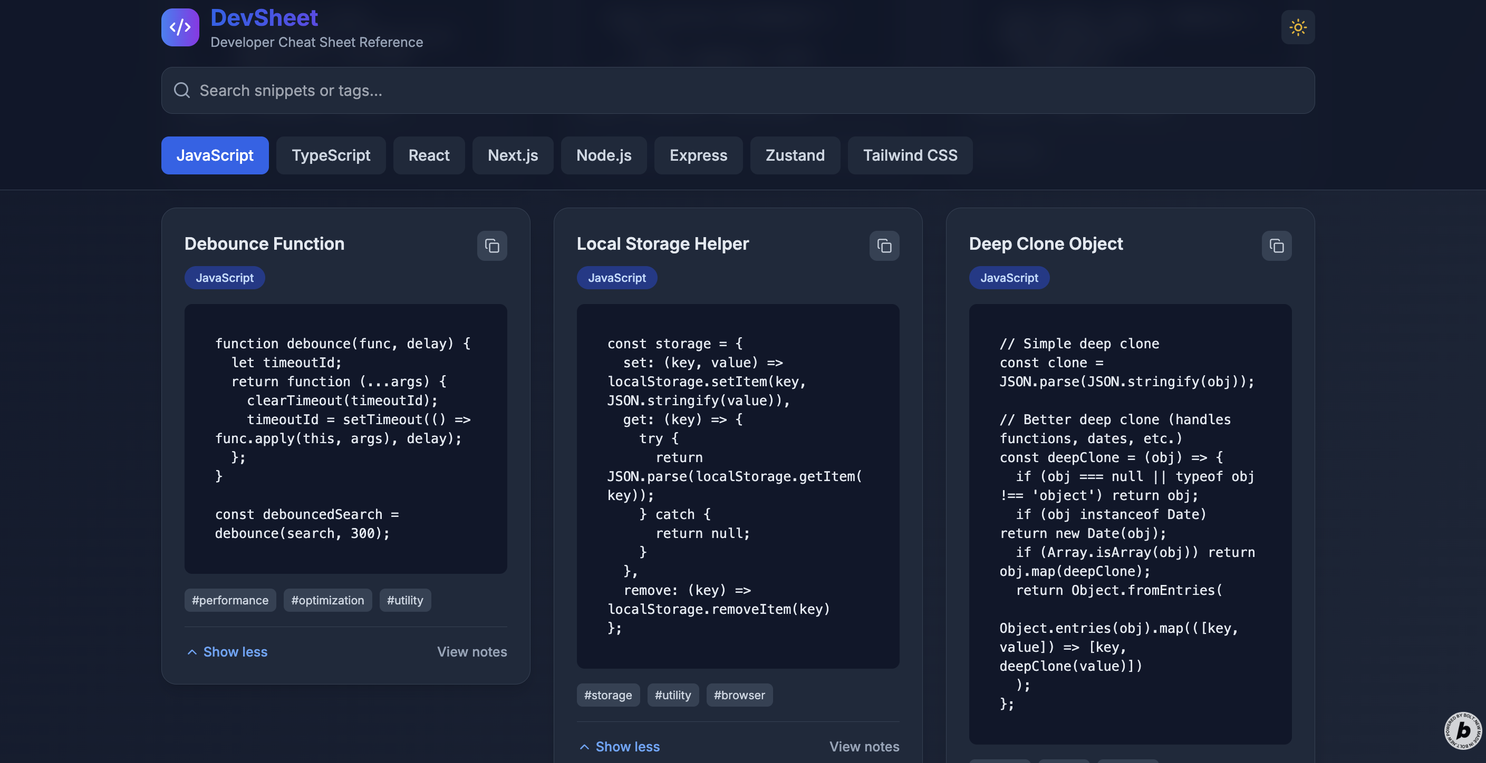This screenshot has height=763, width=1486.
Task: Switch to the React tab
Action: pos(429,155)
